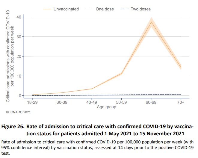198x158 pixels.
Task: Click the One dose legend label
Action: click(105, 9)
